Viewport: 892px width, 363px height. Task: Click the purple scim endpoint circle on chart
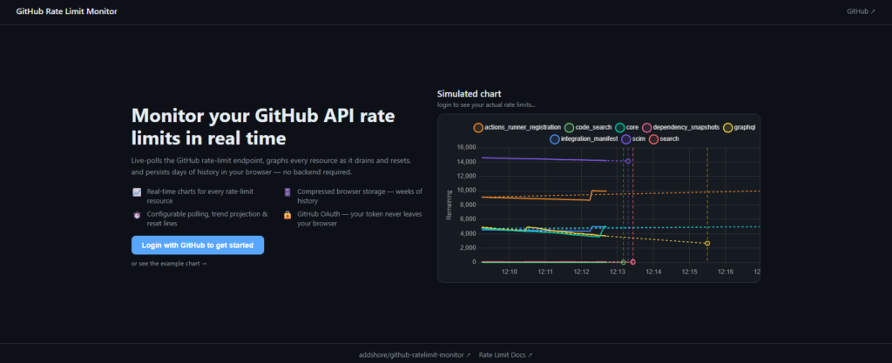pos(628,161)
